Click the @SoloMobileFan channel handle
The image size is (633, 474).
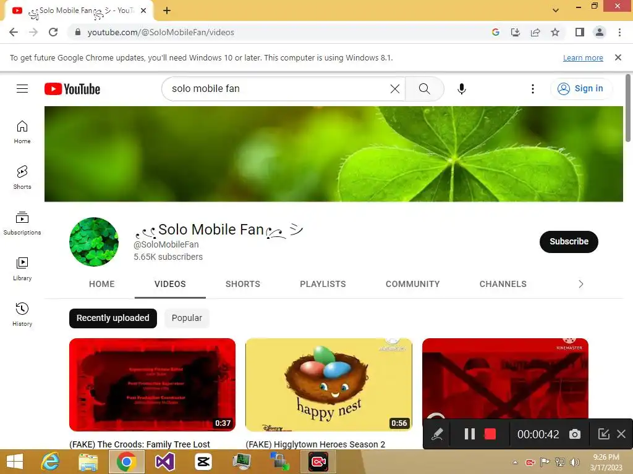tap(166, 244)
